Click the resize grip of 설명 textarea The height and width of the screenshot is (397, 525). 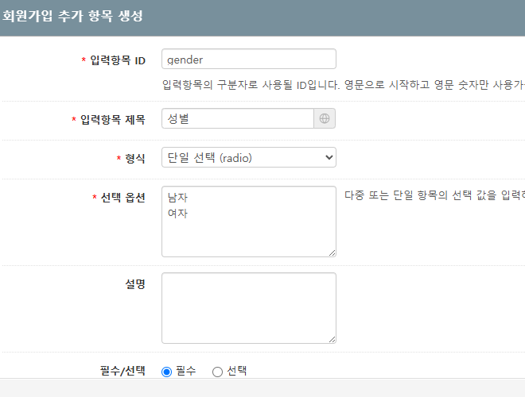(332, 340)
